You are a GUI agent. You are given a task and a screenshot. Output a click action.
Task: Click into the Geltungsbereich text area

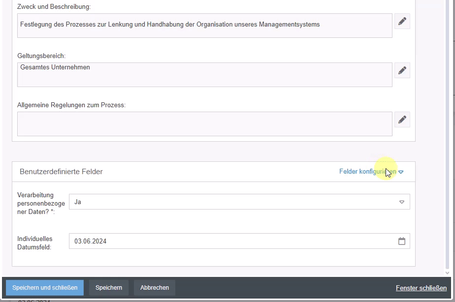[x=204, y=75]
